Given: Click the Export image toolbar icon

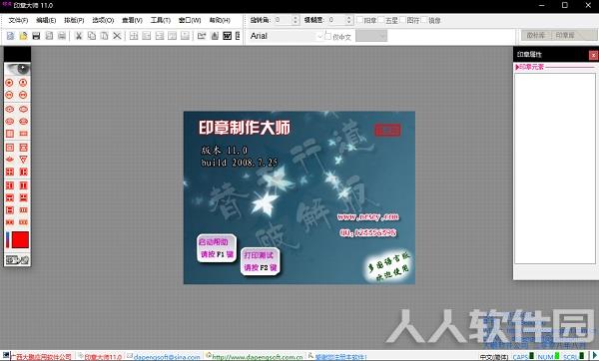Looking at the screenshot, I should pos(202,36).
